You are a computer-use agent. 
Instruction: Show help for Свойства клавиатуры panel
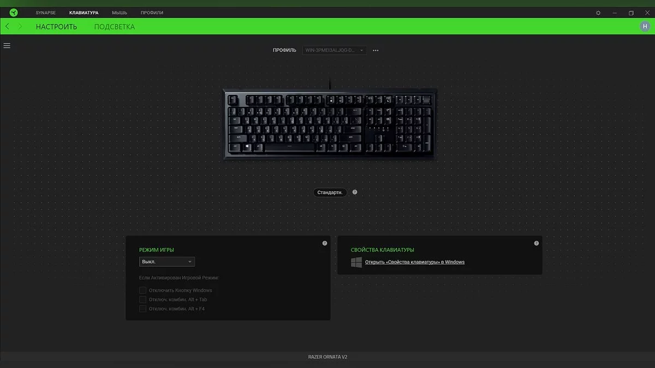(x=537, y=243)
